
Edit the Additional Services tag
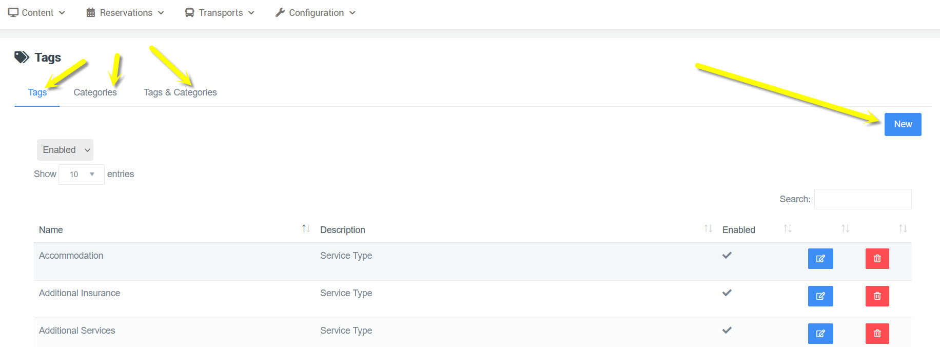[820, 334]
